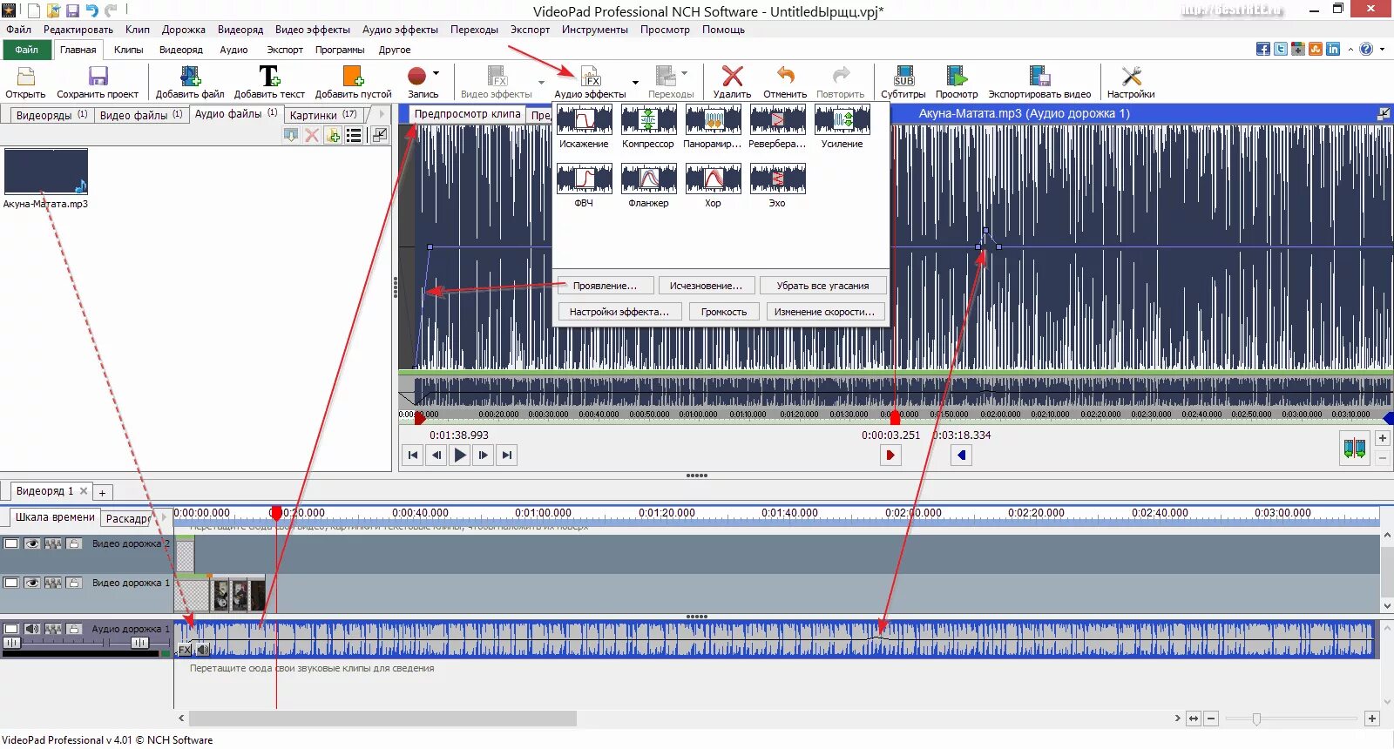Toggle visibility eye of Видео дорожка 1
This screenshot has height=749, width=1394.
(x=32, y=583)
